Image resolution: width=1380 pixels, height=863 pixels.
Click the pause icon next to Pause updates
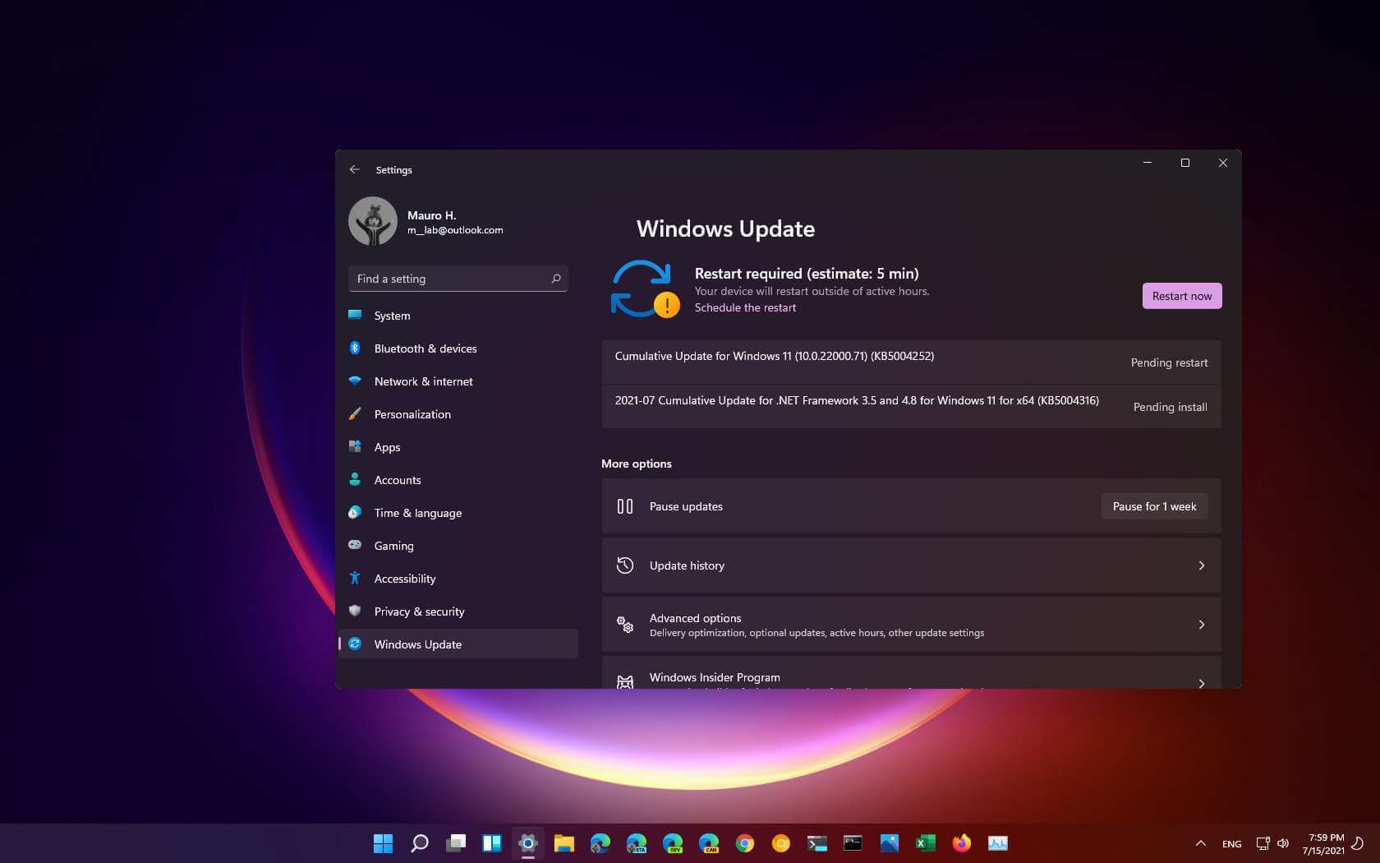pos(625,506)
